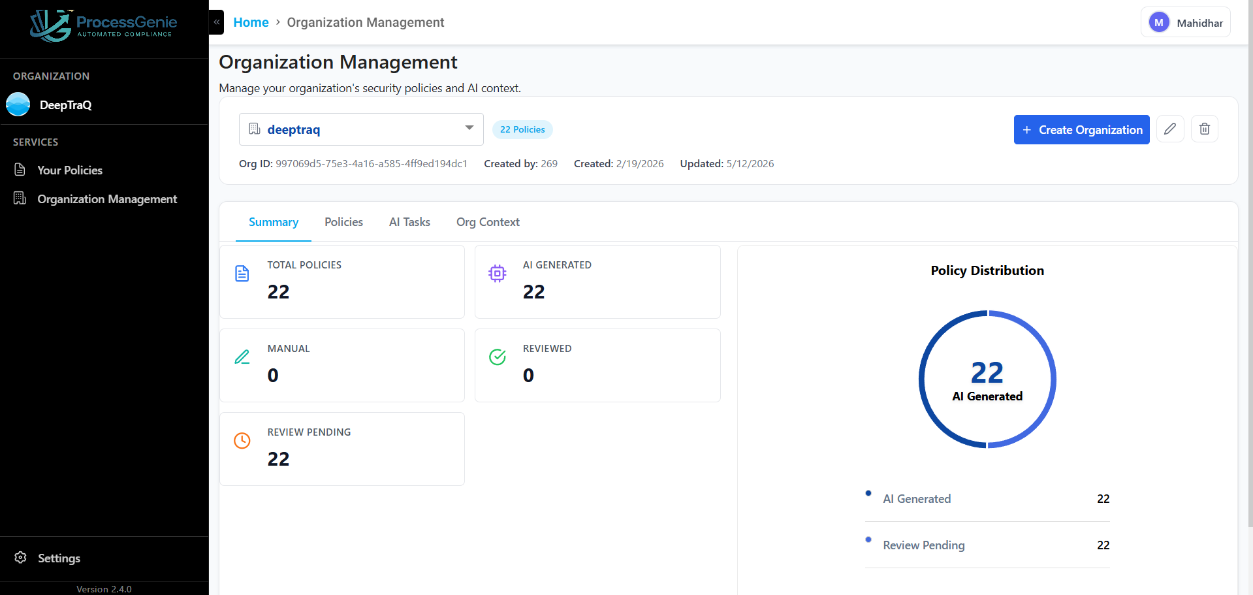This screenshot has height=595, width=1253.
Task: Click the DeepTraQ organization avatar
Action: coord(18,105)
